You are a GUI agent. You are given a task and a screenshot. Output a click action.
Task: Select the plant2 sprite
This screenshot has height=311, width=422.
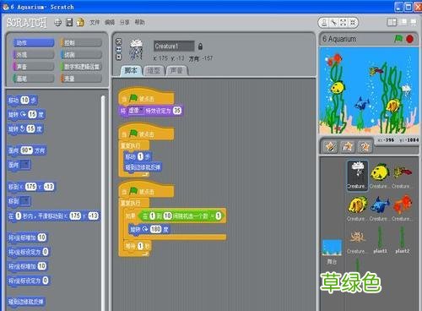403,241
